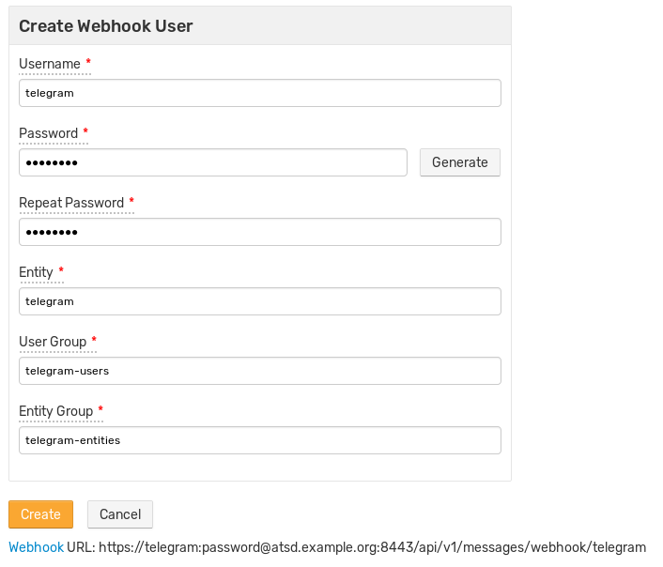Click the User Group label
This screenshot has height=567, width=663.
click(x=53, y=341)
